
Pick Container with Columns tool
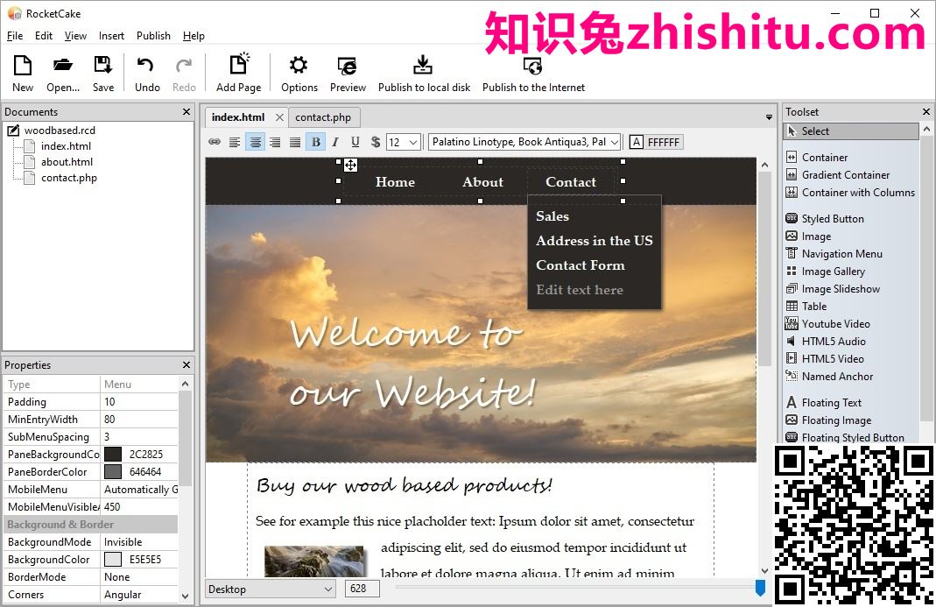click(850, 193)
